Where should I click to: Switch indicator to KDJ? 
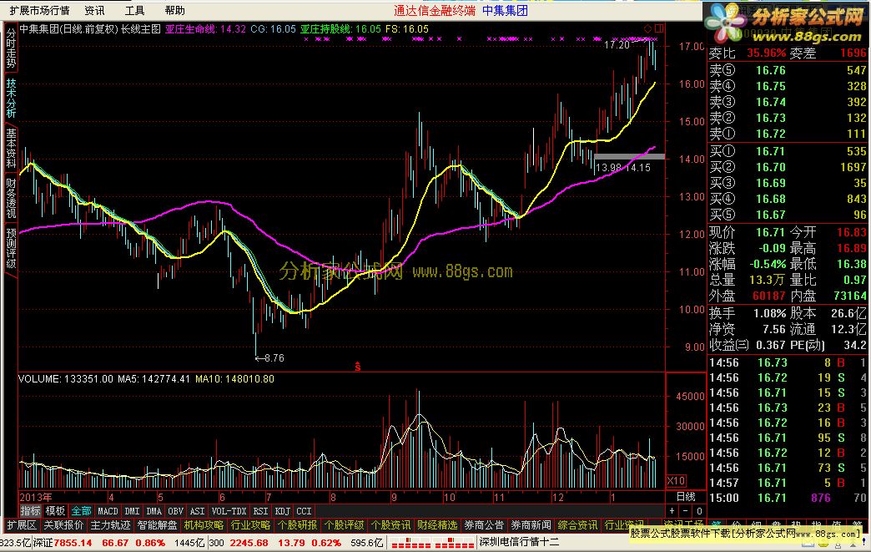pyautogui.click(x=282, y=511)
